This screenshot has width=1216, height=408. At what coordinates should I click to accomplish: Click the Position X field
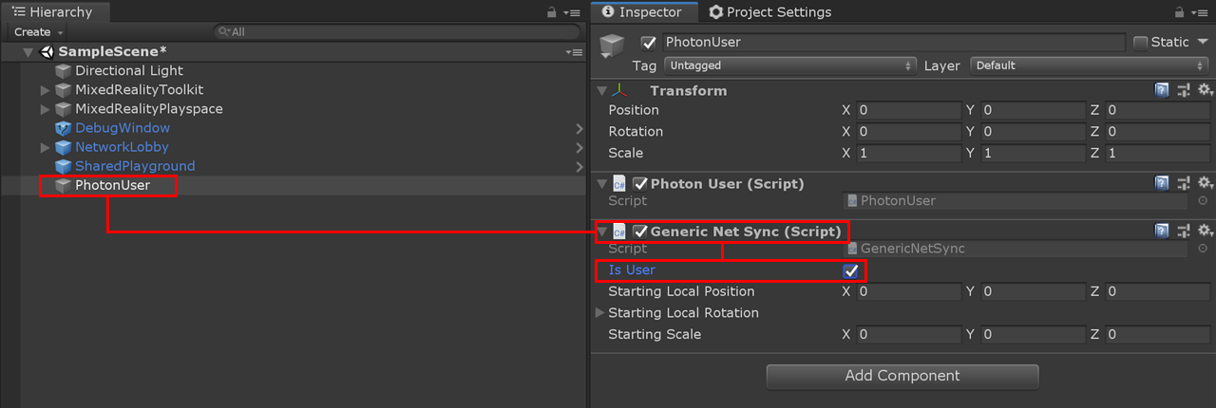click(x=908, y=110)
